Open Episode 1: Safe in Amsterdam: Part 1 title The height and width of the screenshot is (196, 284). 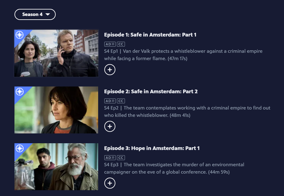150,35
